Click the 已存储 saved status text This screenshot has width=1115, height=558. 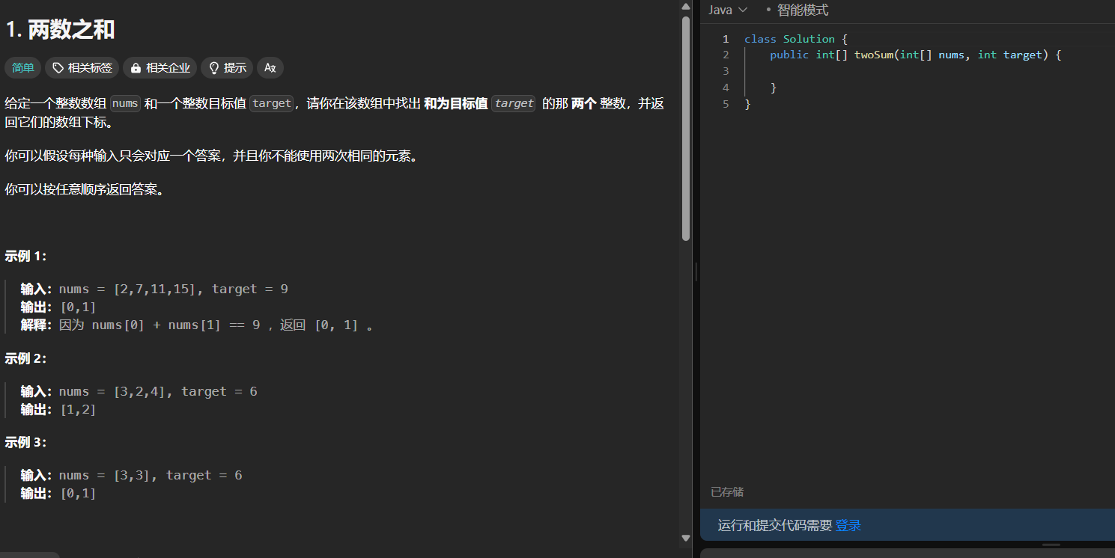coord(727,492)
